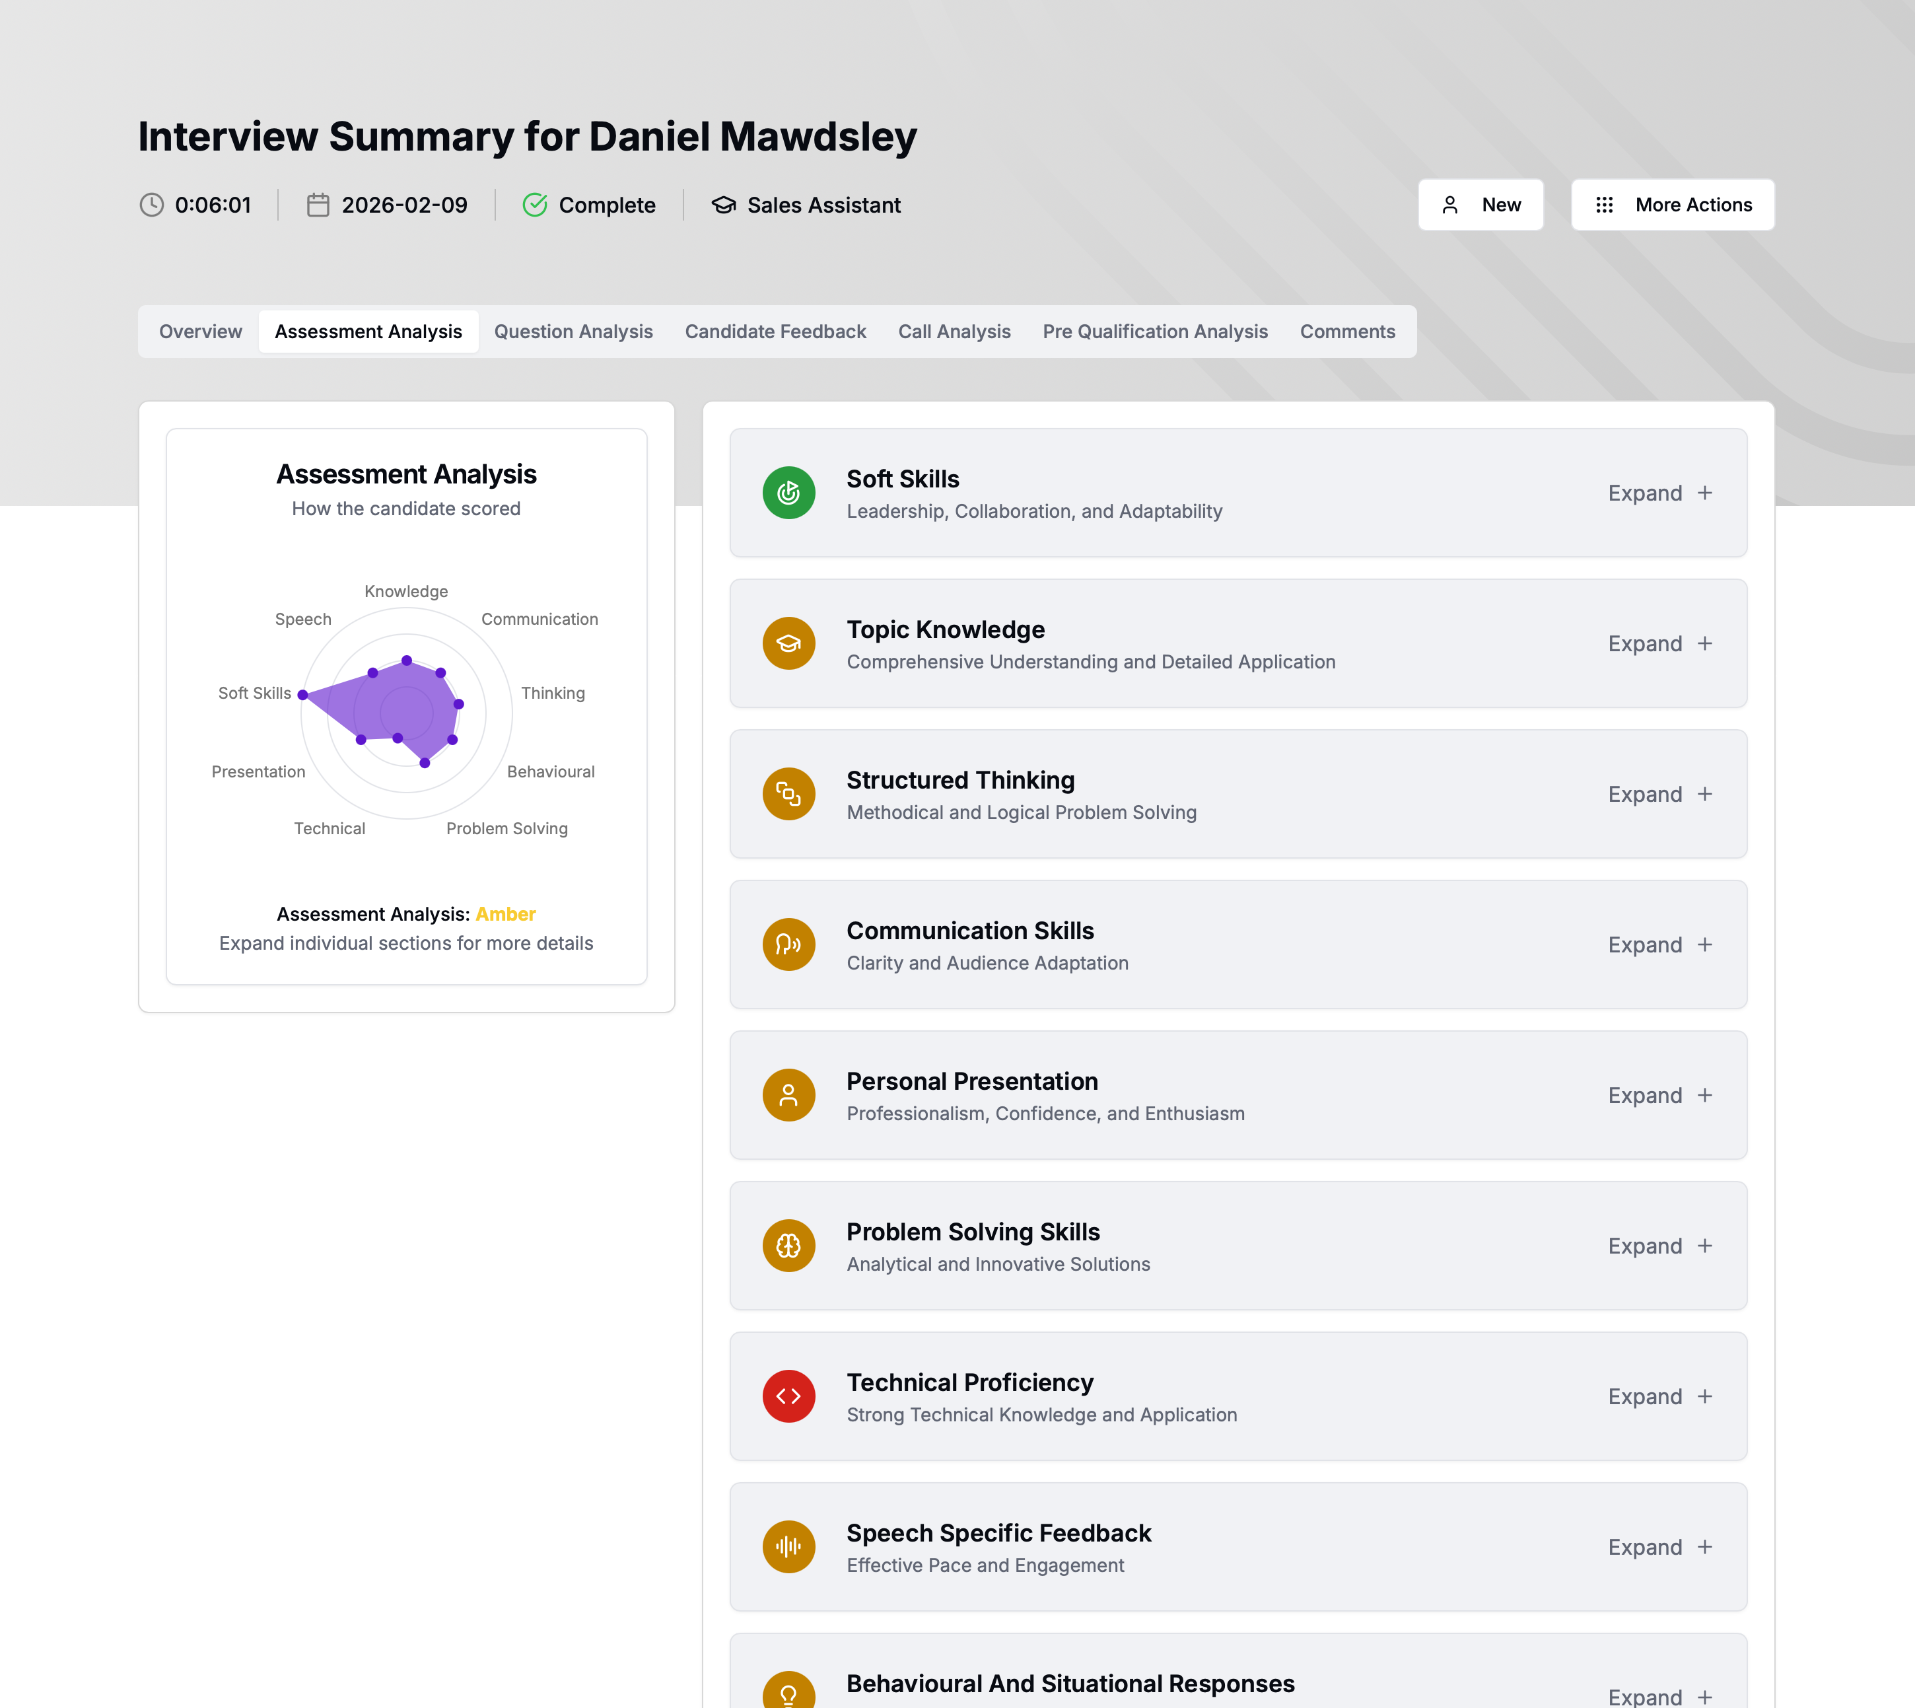Click the Problem Solving brain icon

pos(788,1246)
